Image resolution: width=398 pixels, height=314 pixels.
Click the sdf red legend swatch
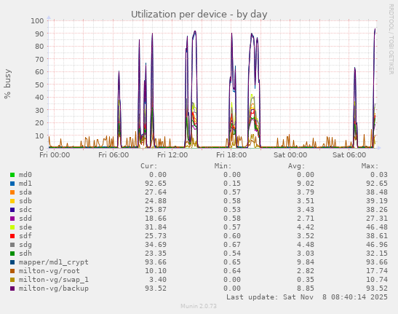click(x=12, y=236)
